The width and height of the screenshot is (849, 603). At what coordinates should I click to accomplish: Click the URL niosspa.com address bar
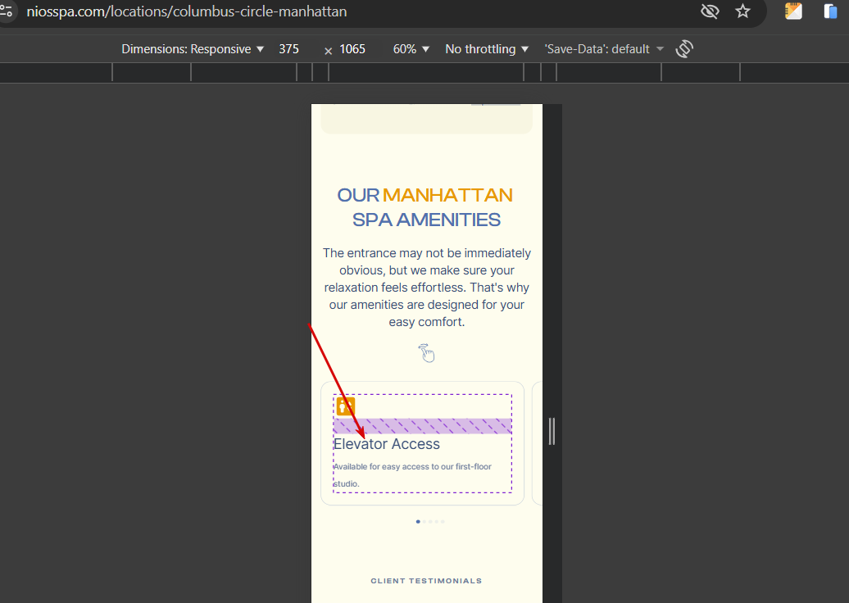(187, 11)
